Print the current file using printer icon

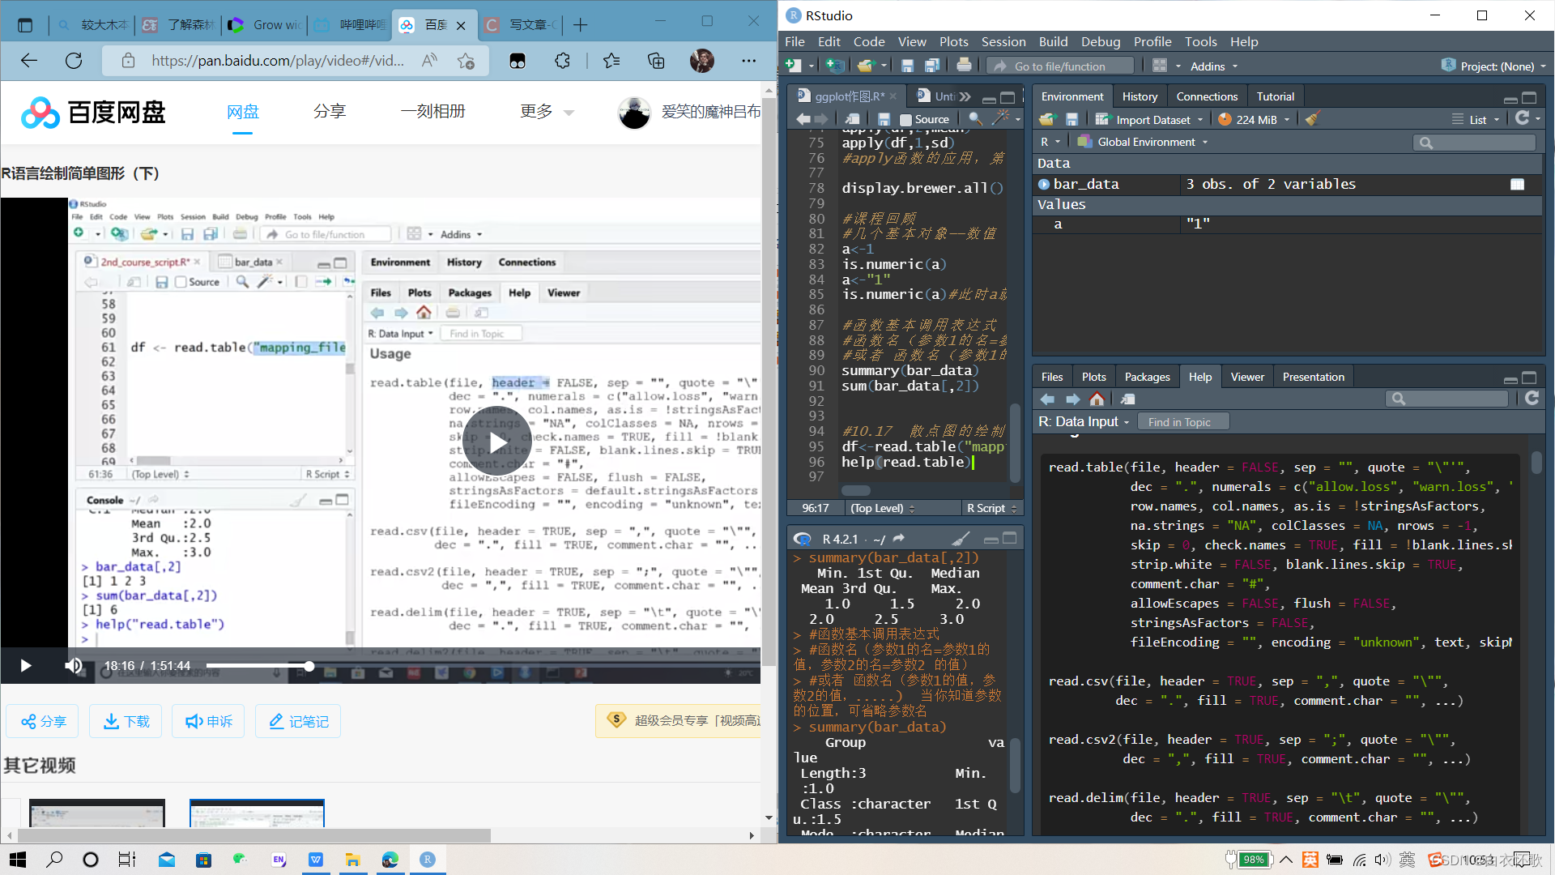point(964,66)
